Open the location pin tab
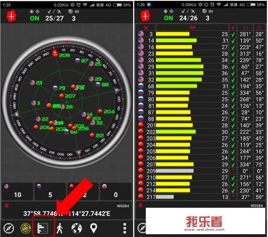The image size is (268, 237). pyautogui.click(x=93, y=228)
